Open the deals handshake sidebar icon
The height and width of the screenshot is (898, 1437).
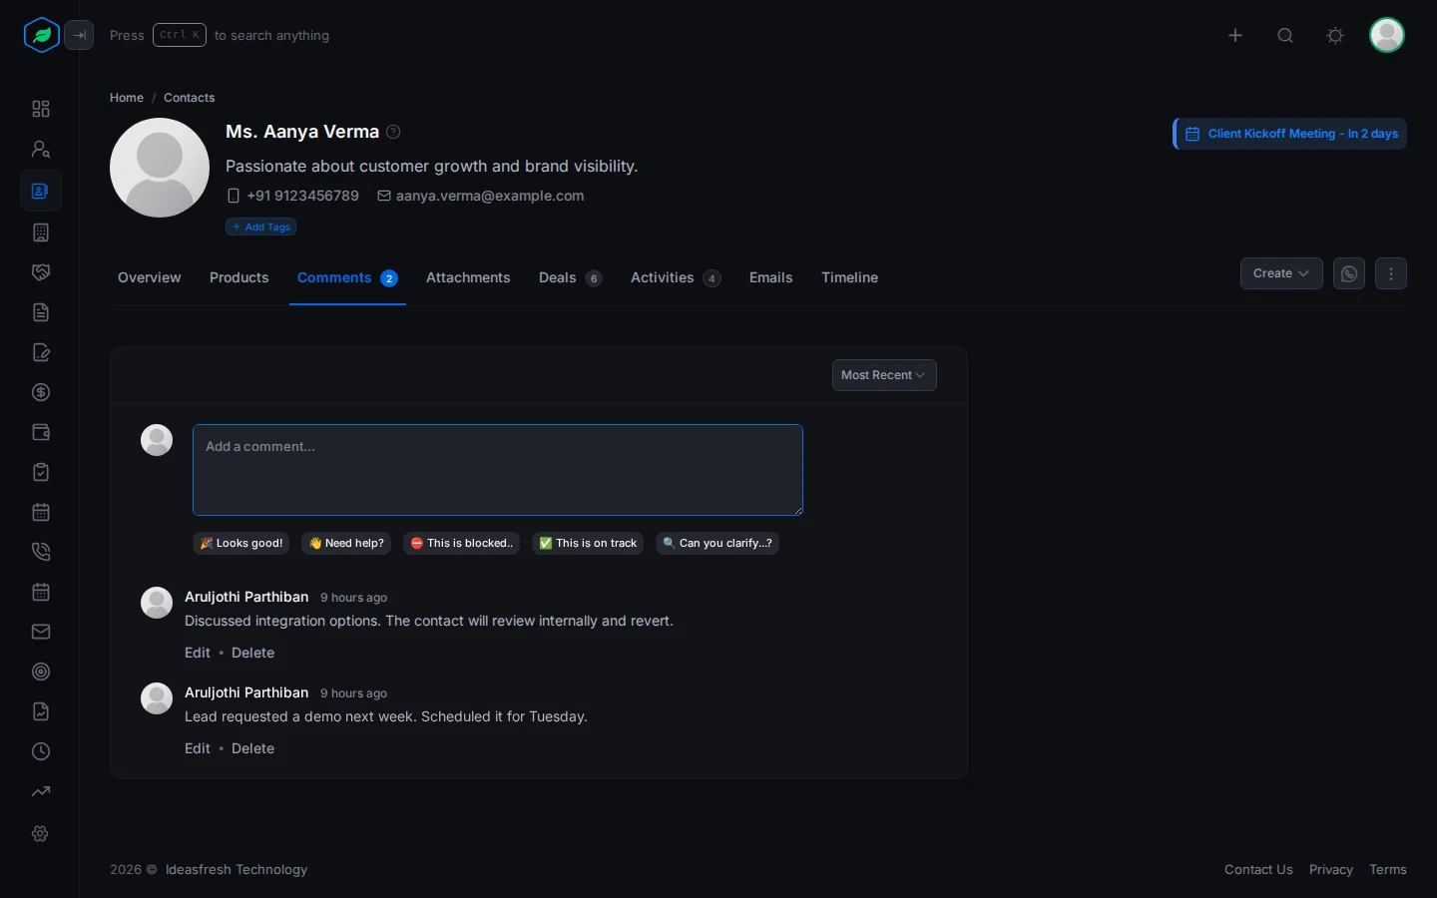coord(41,272)
